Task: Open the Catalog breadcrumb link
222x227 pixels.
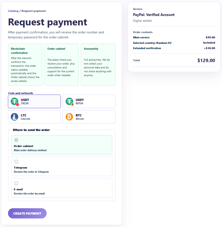Action: pyautogui.click(x=13, y=11)
